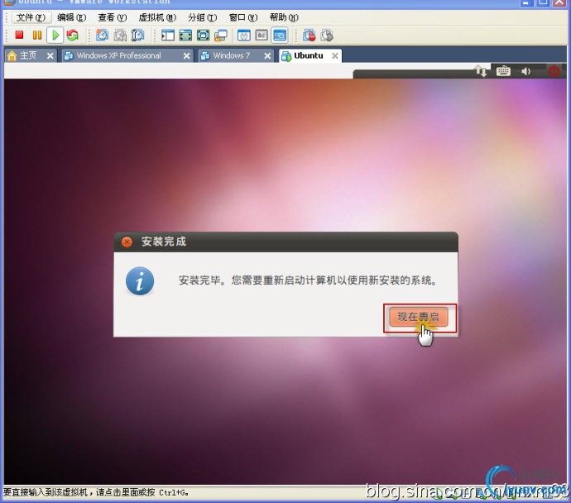The image size is (571, 503).
Task: Click the summary view icon with wrench
Action: [x=243, y=35]
